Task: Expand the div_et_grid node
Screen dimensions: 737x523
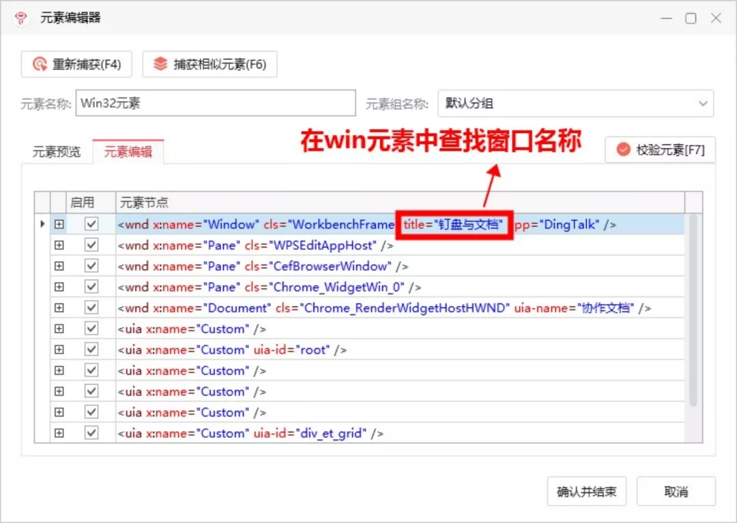Action: pyautogui.click(x=59, y=433)
